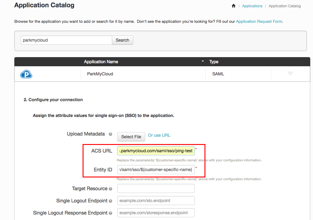
Task: Click the ParkMyCloud cloud logo
Action: (x=26, y=74)
